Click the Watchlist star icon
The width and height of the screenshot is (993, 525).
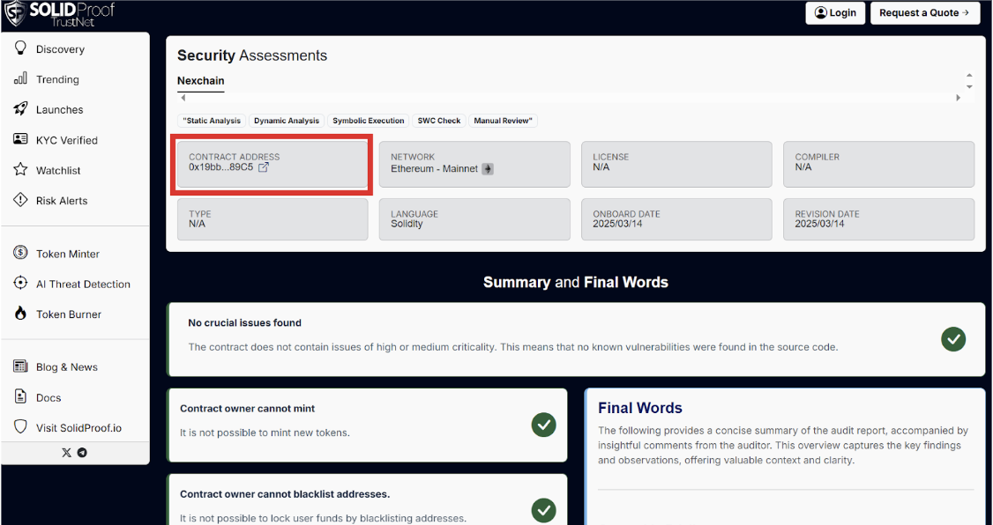point(20,170)
